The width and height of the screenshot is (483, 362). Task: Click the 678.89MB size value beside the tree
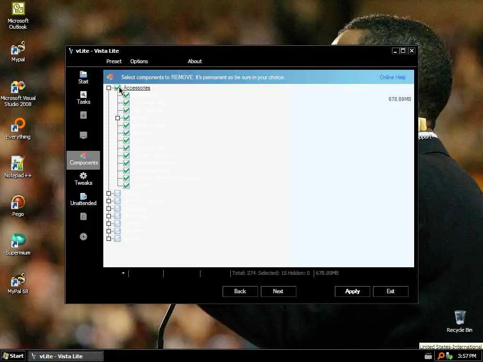point(400,99)
